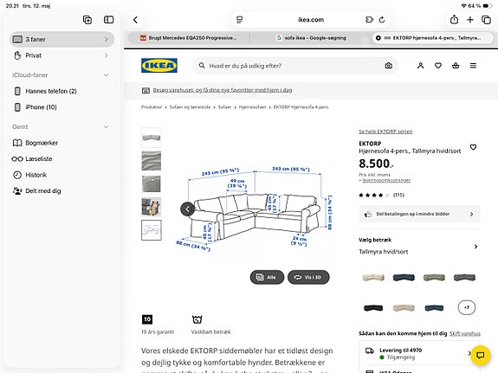Open the IKEA shopping basket icon
Image resolution: width=498 pixels, height=373 pixels.
pyautogui.click(x=456, y=66)
